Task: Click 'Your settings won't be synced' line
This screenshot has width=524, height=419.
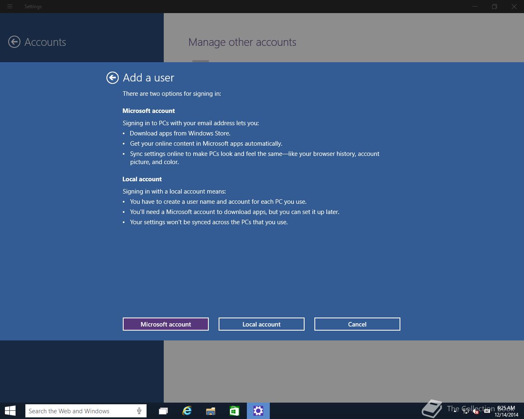Action: pos(209,222)
